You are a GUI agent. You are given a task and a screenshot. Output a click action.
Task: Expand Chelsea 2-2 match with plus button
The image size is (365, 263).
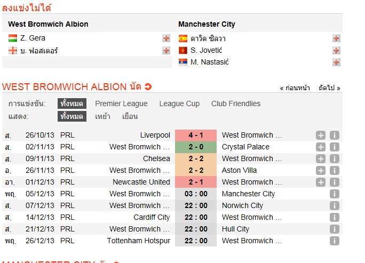[321, 159]
